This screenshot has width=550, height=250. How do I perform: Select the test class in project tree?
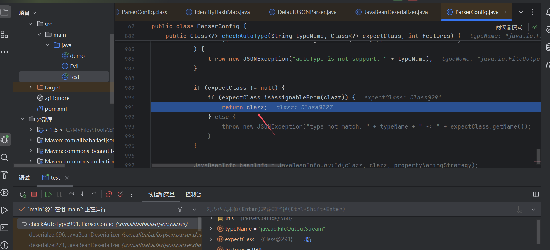point(64,77)
